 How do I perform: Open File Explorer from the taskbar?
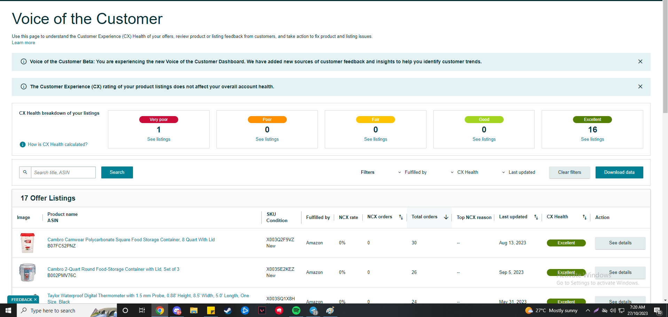click(194, 310)
